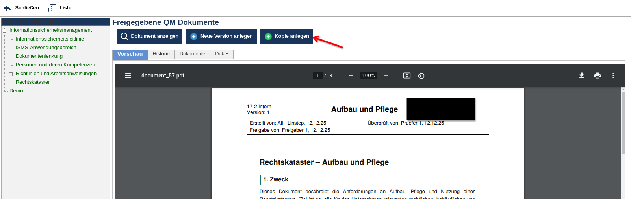
Task: Open the Dokumente tab
Action: (192, 54)
